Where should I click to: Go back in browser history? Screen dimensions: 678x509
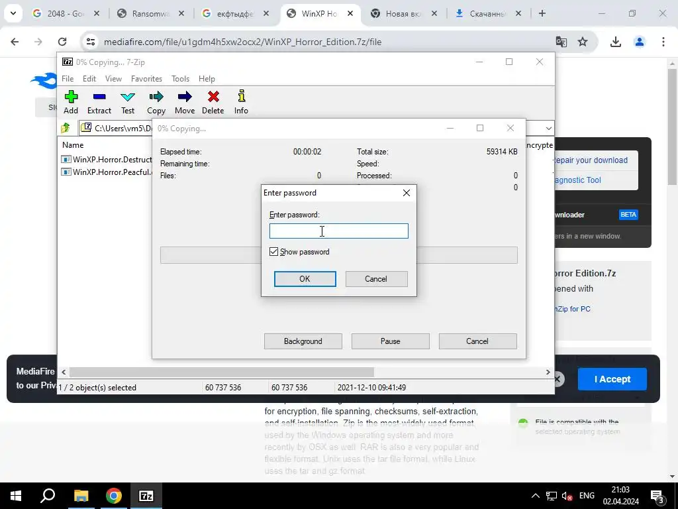tap(15, 42)
